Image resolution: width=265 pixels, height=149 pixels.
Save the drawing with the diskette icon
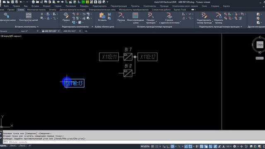pos(12,2)
